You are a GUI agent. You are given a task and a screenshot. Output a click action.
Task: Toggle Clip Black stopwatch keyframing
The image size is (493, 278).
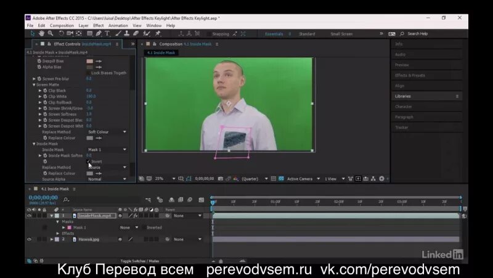[45, 91]
